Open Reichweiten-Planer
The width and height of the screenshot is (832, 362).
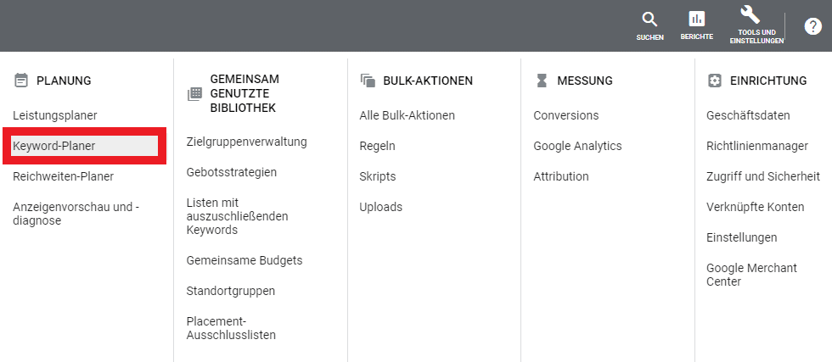(x=64, y=176)
